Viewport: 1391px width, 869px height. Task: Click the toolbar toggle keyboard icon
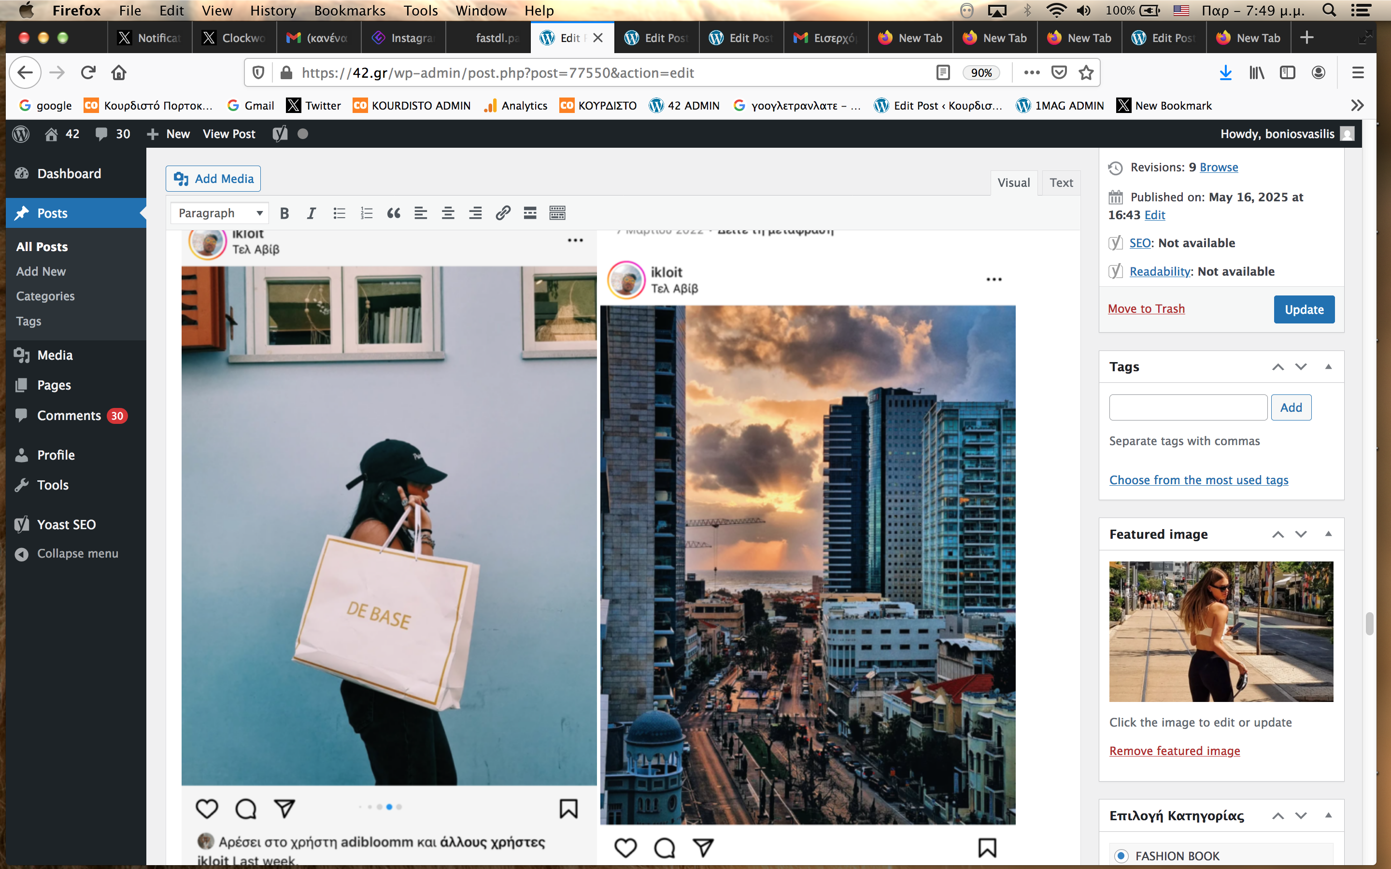pos(557,213)
